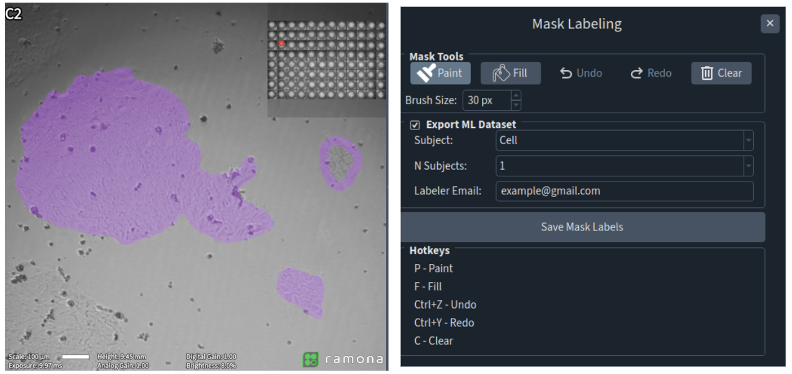This screenshot has height=374, width=792.
Task: Click the 'Brush Size:' label
Action: coord(431,100)
